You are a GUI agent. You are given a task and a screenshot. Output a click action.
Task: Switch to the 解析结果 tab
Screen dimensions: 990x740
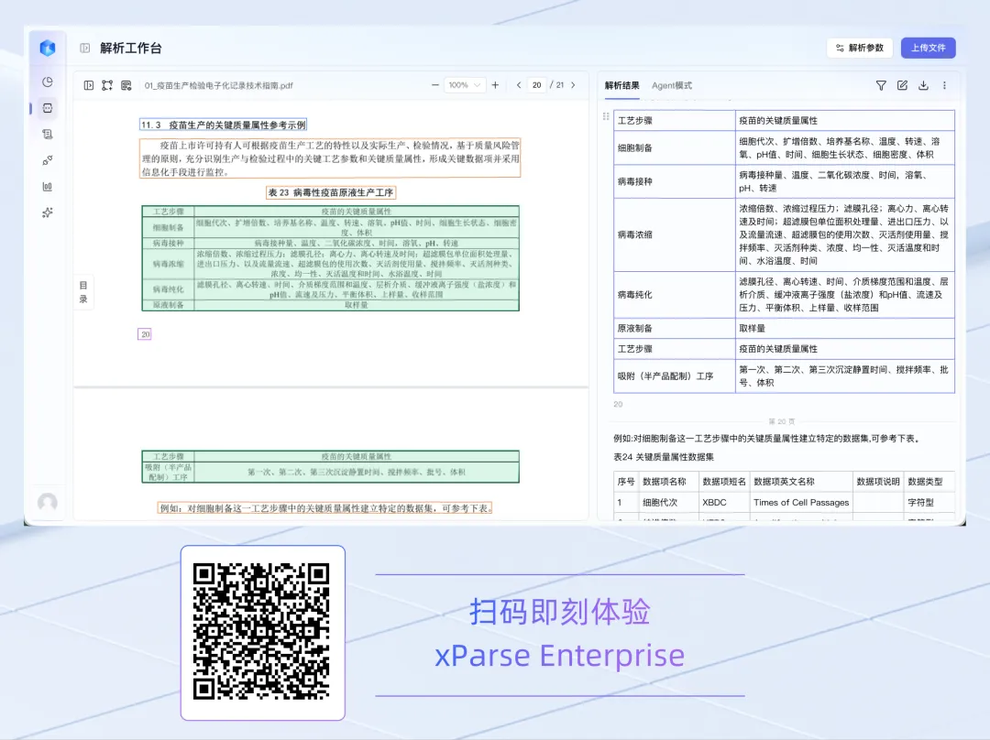(x=621, y=86)
